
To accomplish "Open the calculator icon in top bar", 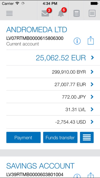I will pyautogui.click(x=77, y=13).
